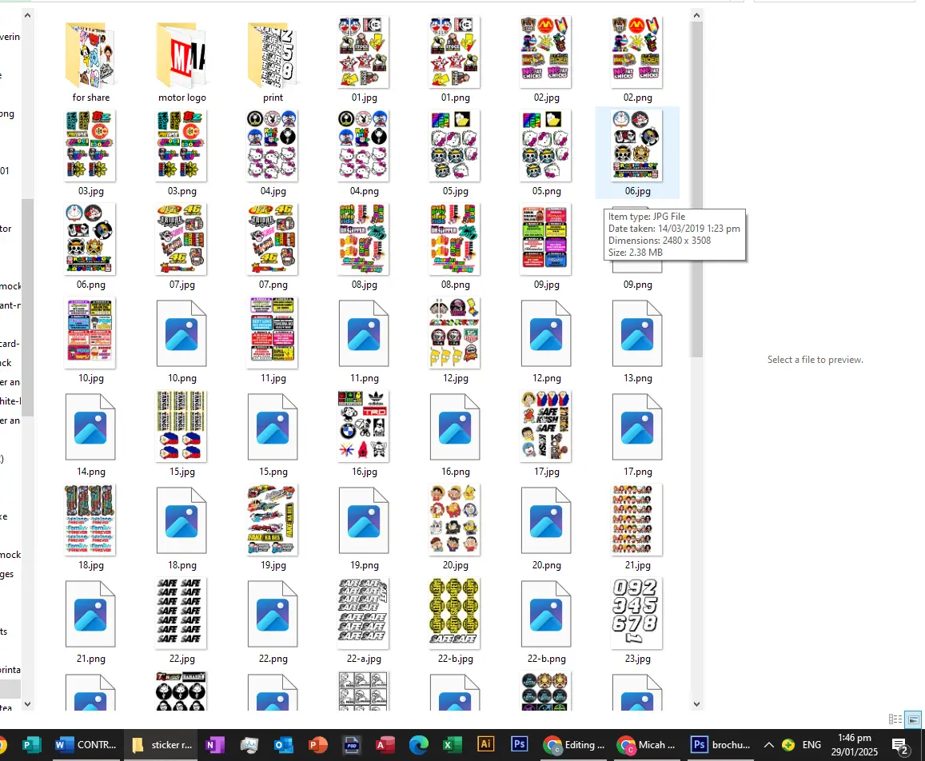Select the 19.png file icon
This screenshot has width=925, height=761.
point(364,520)
